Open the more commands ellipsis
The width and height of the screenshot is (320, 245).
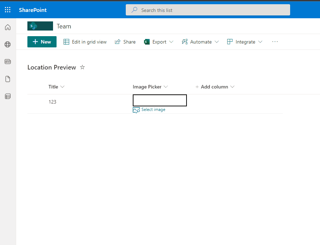275,42
